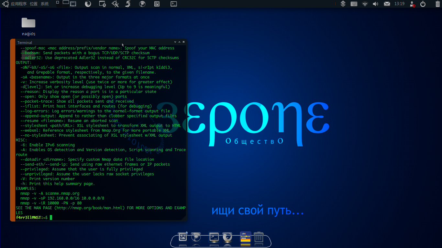Click the 'OUTPUT:' heading in terminal

click(24, 63)
